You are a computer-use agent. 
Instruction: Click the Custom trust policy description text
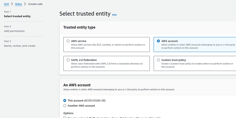[197, 65]
